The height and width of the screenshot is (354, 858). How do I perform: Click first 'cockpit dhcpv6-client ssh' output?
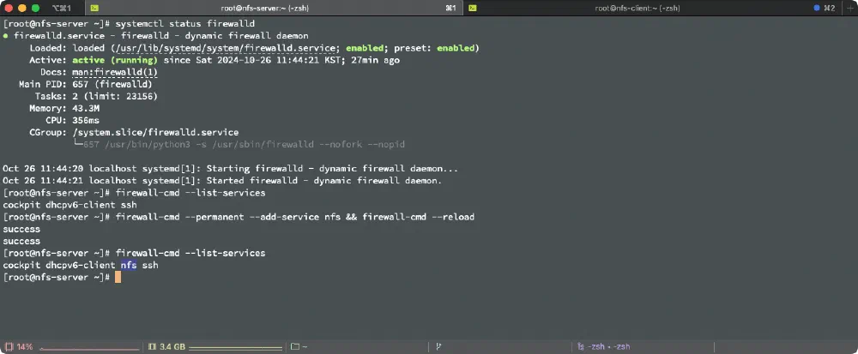69,205
